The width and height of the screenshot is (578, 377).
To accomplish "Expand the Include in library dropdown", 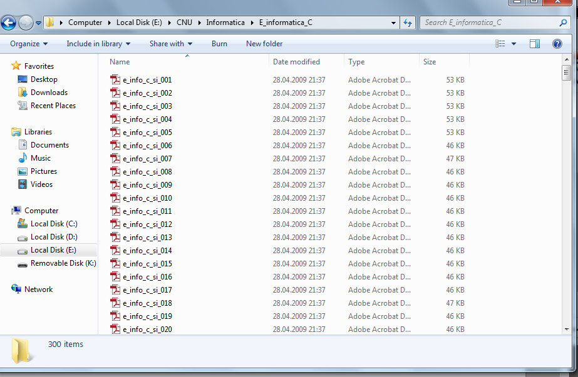I will click(x=98, y=44).
